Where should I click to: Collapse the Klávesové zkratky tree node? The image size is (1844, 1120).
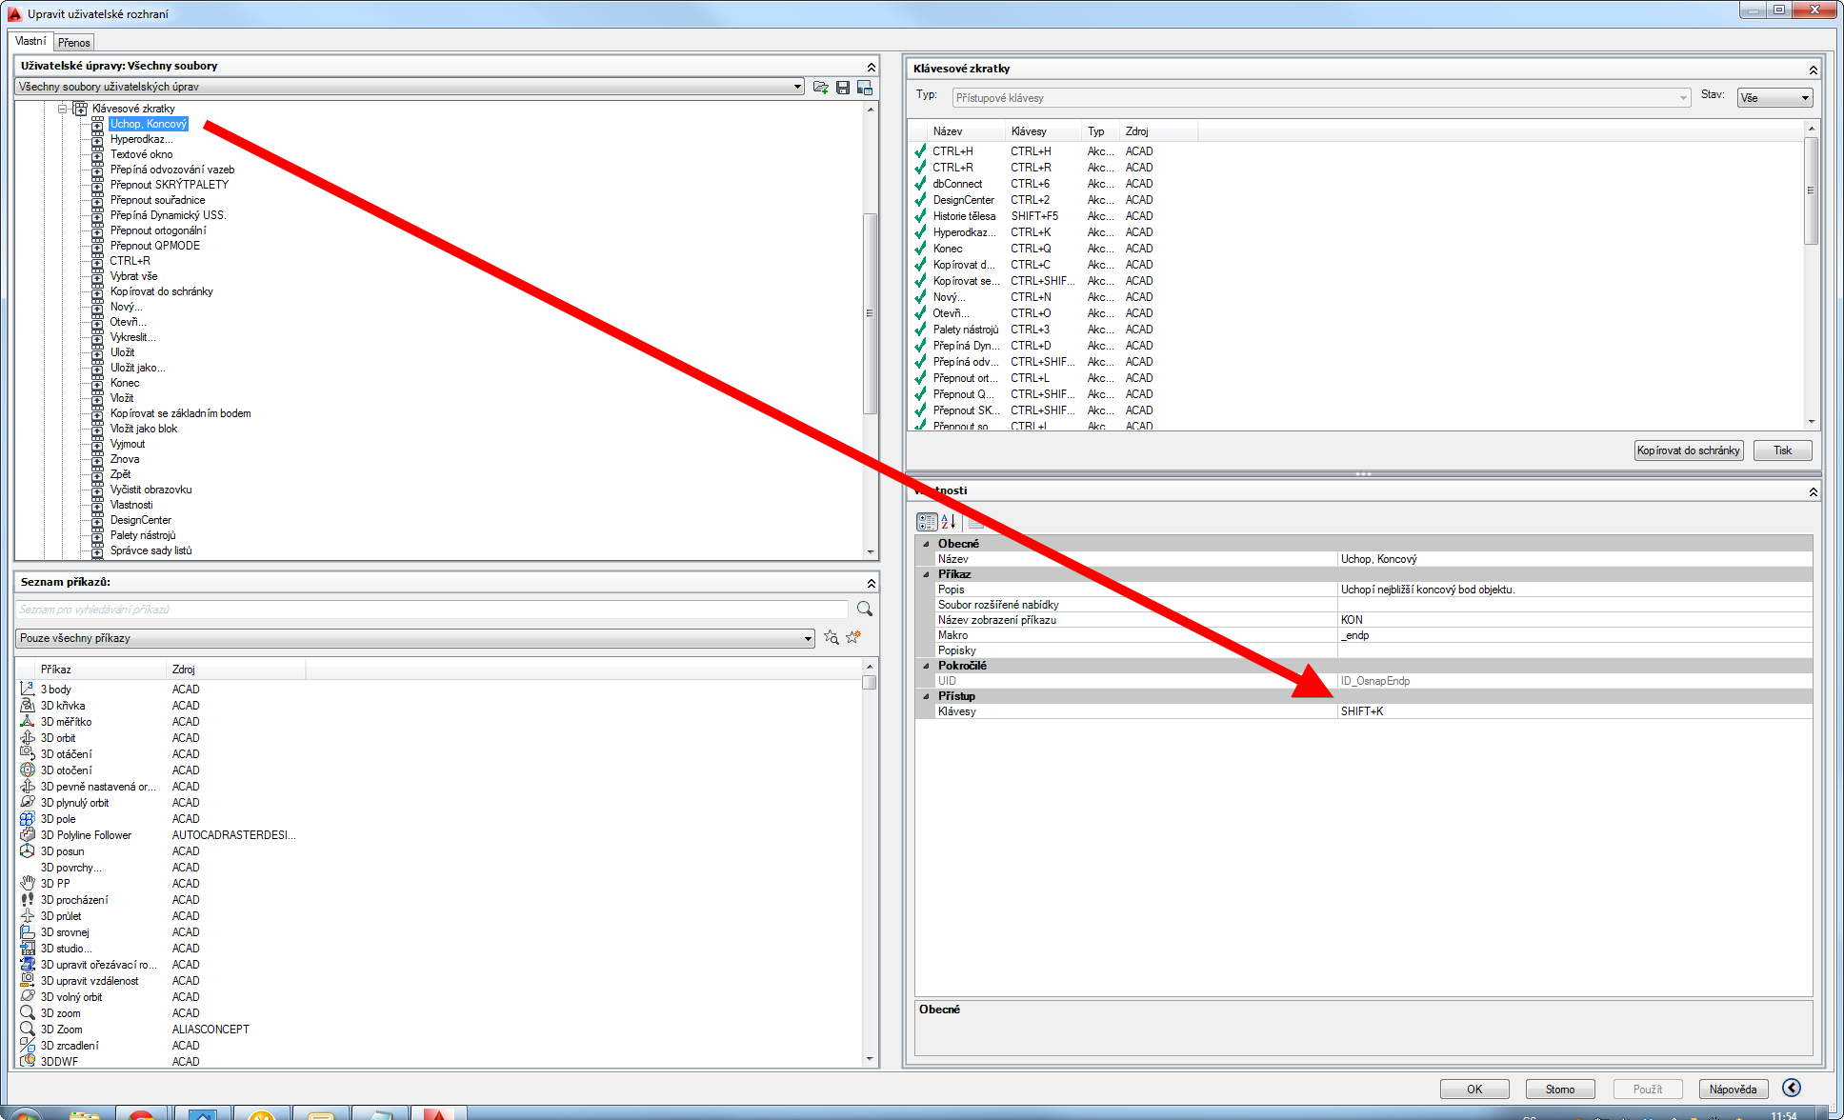(x=63, y=109)
